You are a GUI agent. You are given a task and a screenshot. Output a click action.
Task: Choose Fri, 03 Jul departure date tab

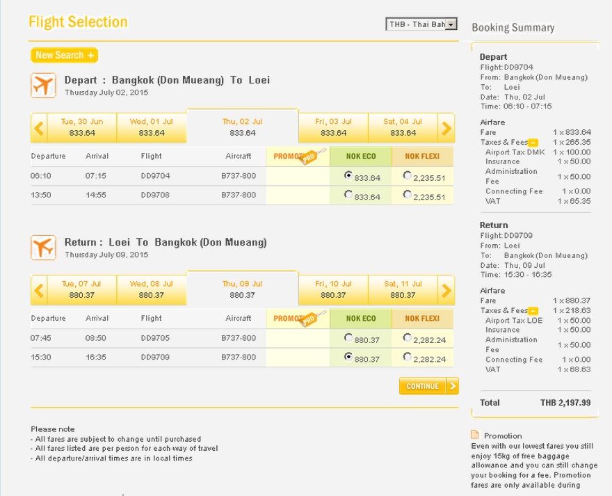click(333, 128)
